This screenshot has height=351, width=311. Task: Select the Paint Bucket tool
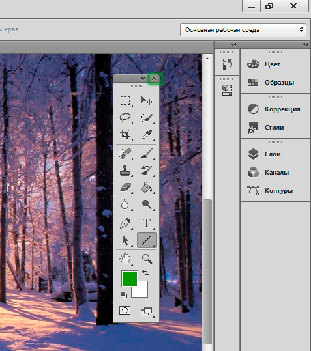(x=147, y=188)
